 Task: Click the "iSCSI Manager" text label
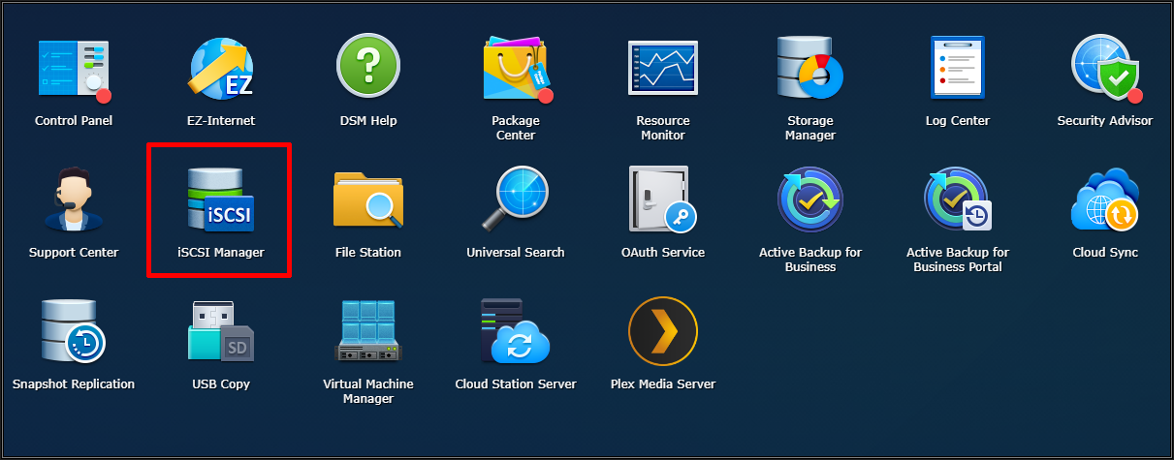[x=221, y=253]
